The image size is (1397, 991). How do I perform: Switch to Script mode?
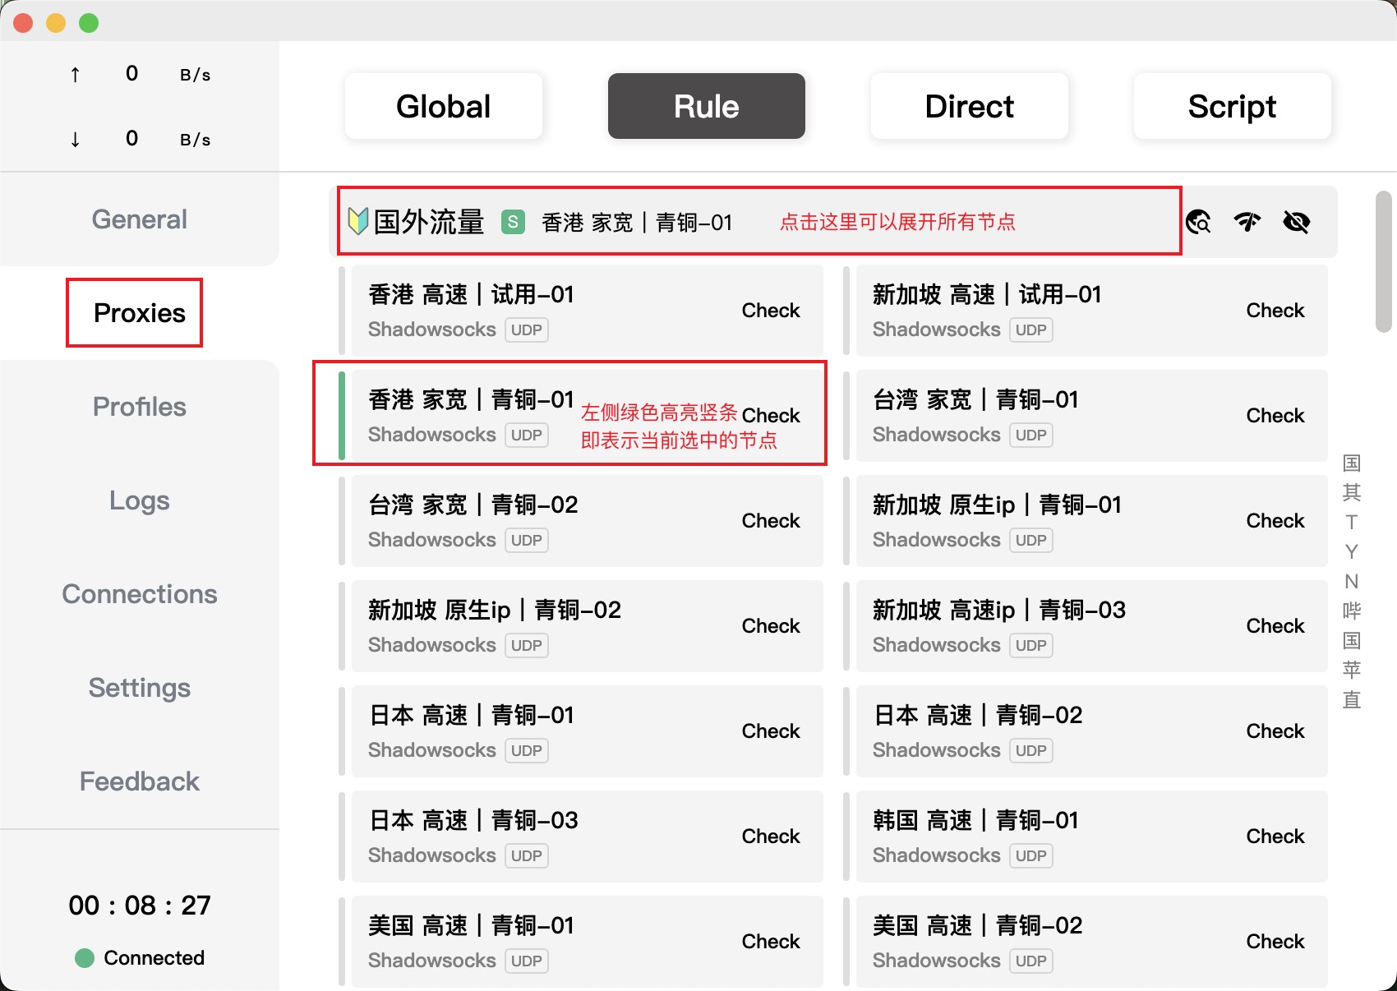[1233, 106]
